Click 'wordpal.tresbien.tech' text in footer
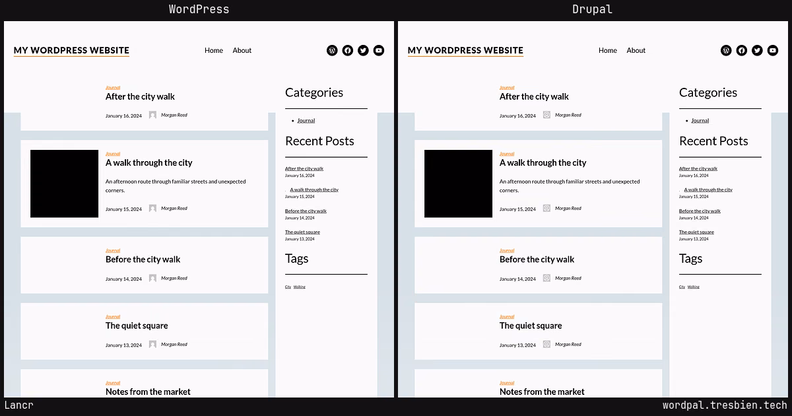The image size is (792, 416). (x=725, y=405)
